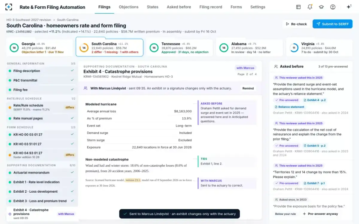The height and width of the screenshot is (224, 359).
Task: Click the checkmark for Filing description
Action: [x=72, y=71]
